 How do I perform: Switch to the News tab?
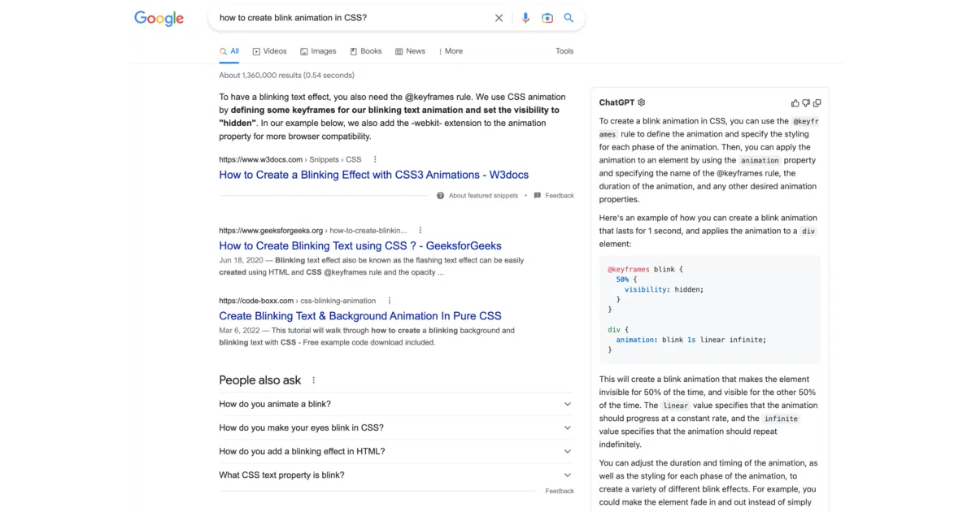[411, 51]
